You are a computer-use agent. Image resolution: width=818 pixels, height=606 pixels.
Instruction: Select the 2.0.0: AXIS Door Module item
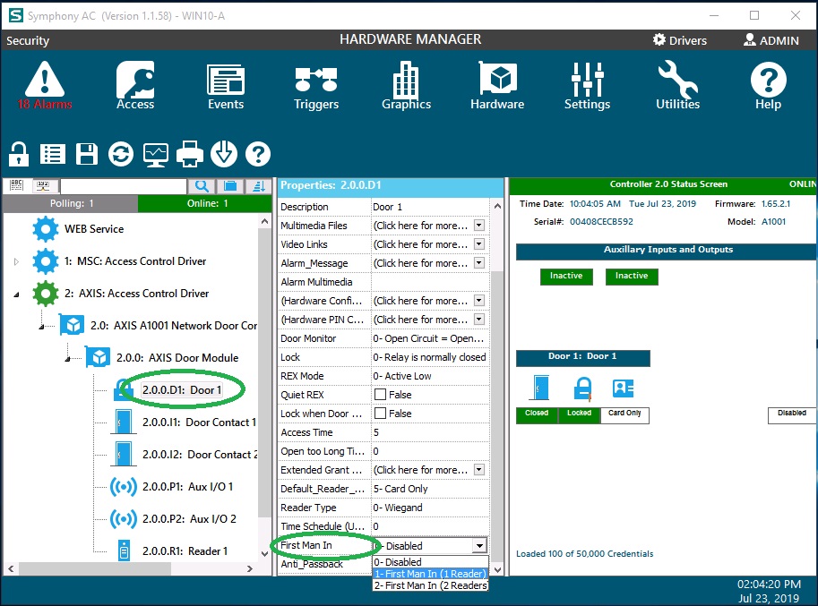pos(177,358)
